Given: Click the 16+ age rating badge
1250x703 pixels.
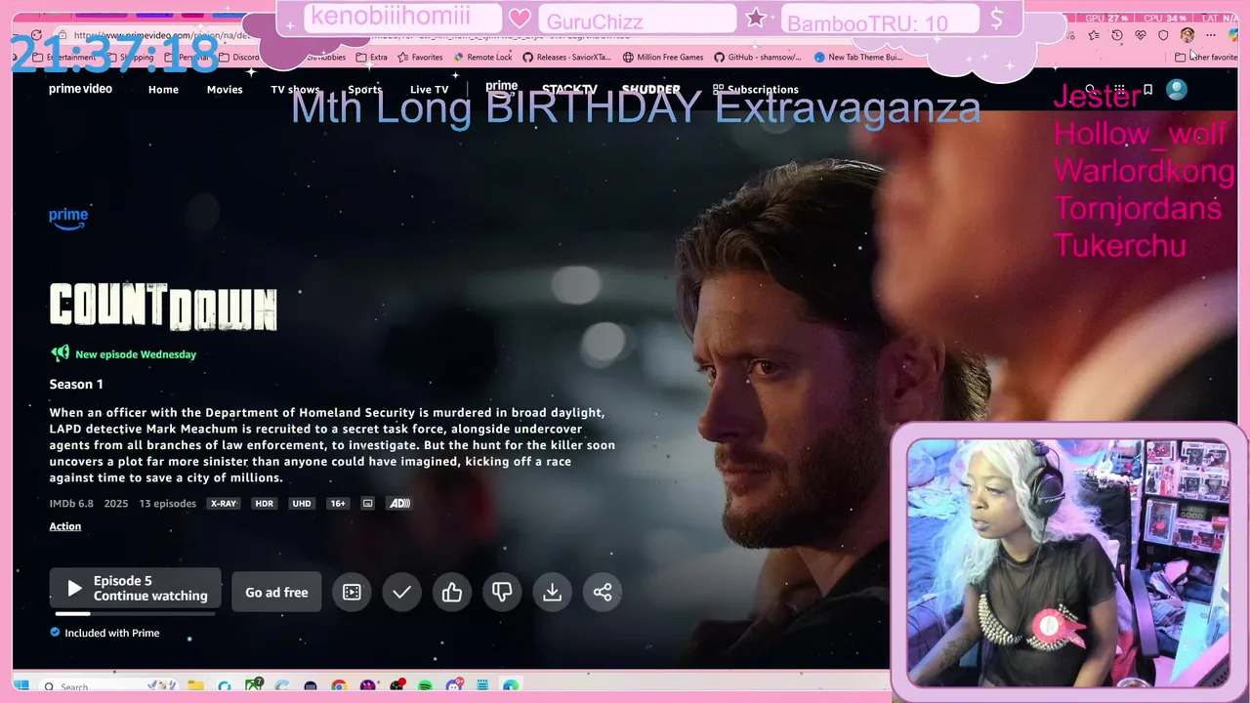Looking at the screenshot, I should pos(338,504).
